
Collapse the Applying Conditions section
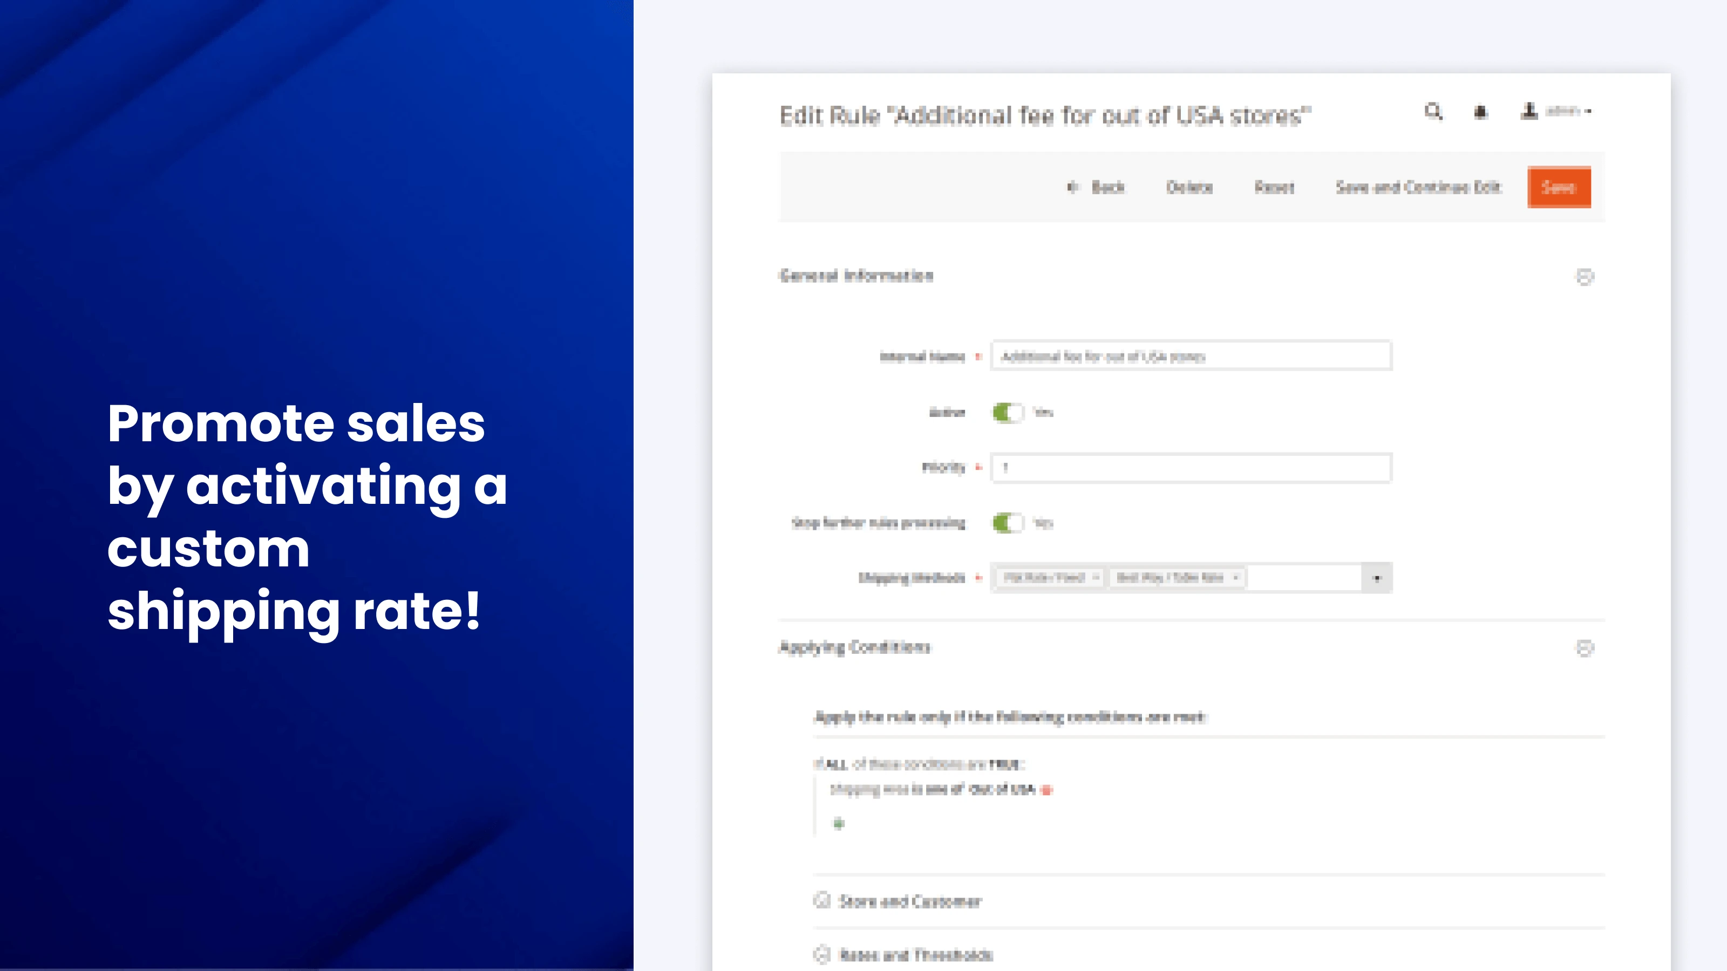(x=1584, y=648)
